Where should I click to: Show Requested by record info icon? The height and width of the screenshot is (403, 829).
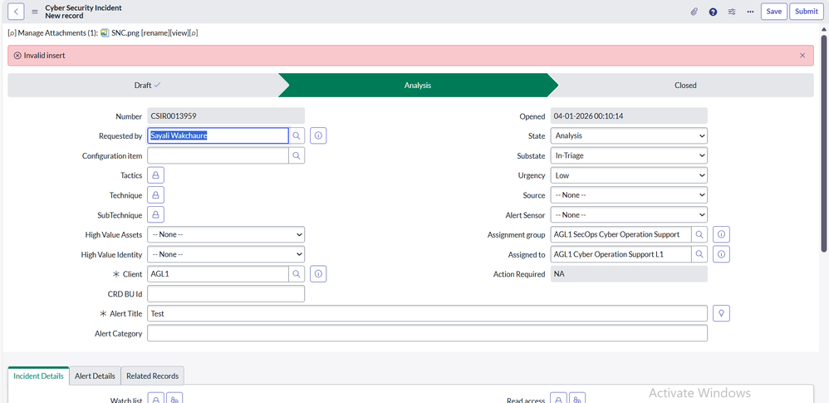click(318, 136)
